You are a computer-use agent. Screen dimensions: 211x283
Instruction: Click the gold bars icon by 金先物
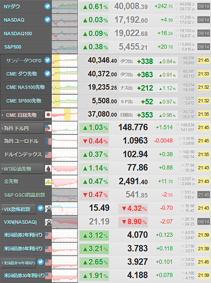point(48,182)
